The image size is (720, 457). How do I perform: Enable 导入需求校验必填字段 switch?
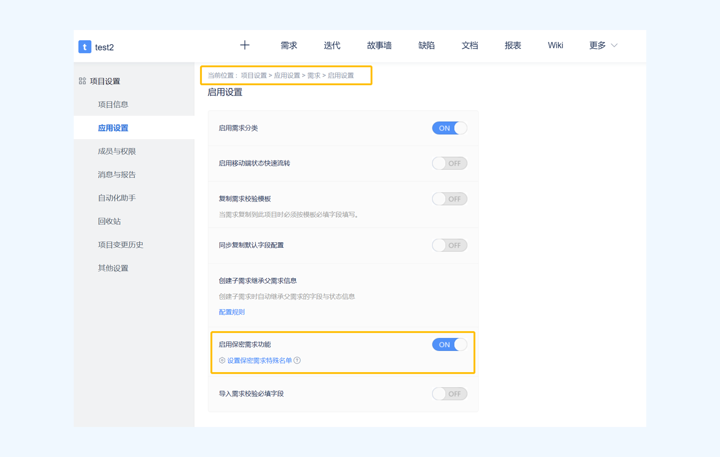click(x=450, y=394)
